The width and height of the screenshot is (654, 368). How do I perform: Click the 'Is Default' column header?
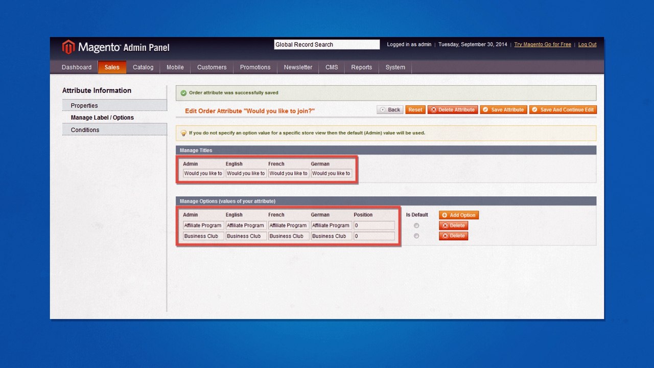click(417, 215)
